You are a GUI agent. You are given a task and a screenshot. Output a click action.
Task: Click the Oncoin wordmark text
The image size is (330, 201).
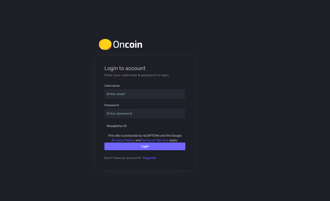point(128,44)
